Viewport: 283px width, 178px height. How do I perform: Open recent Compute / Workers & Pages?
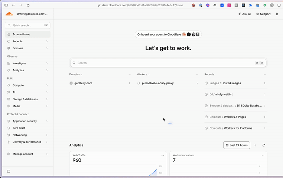236,117
